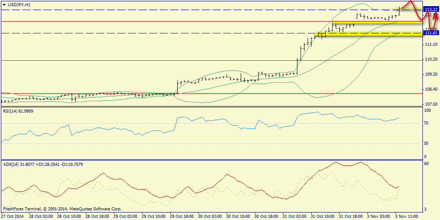Click the 109.30 price axis value
The height and width of the screenshot is (220, 440).
[x=431, y=74]
